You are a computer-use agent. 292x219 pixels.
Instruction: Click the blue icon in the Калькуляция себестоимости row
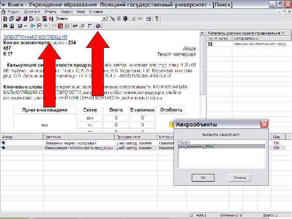4,148
